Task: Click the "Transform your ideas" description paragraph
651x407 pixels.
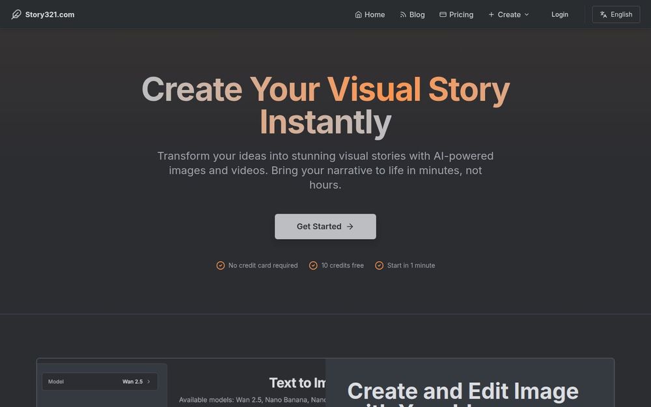Action: pyautogui.click(x=325, y=170)
